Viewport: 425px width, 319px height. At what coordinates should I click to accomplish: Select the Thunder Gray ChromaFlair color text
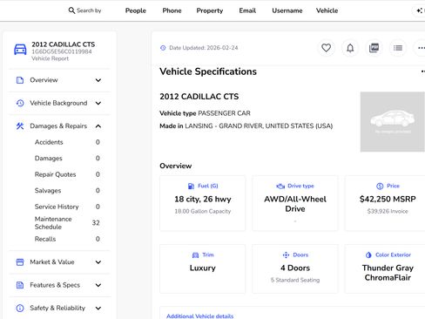388,273
